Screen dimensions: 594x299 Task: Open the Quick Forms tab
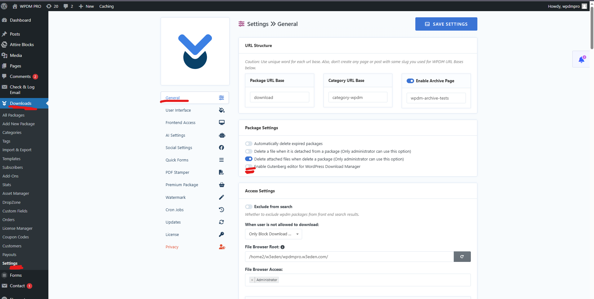click(195, 160)
